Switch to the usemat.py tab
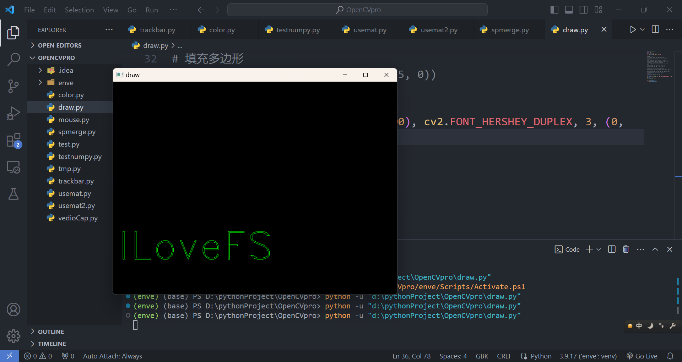Image resolution: width=682 pixels, height=362 pixels. click(369, 30)
